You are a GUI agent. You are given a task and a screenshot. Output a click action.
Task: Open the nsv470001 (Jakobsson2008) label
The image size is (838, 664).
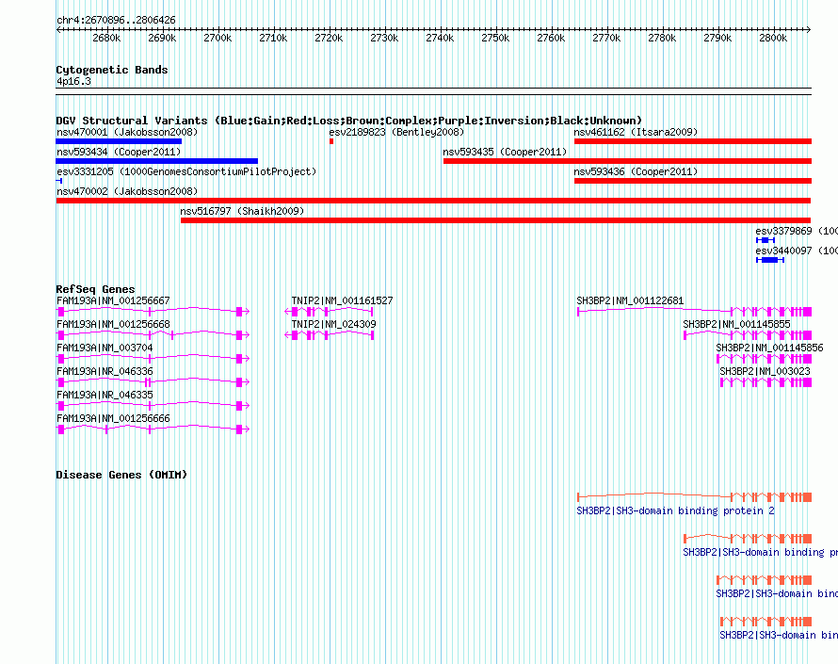click(x=127, y=132)
